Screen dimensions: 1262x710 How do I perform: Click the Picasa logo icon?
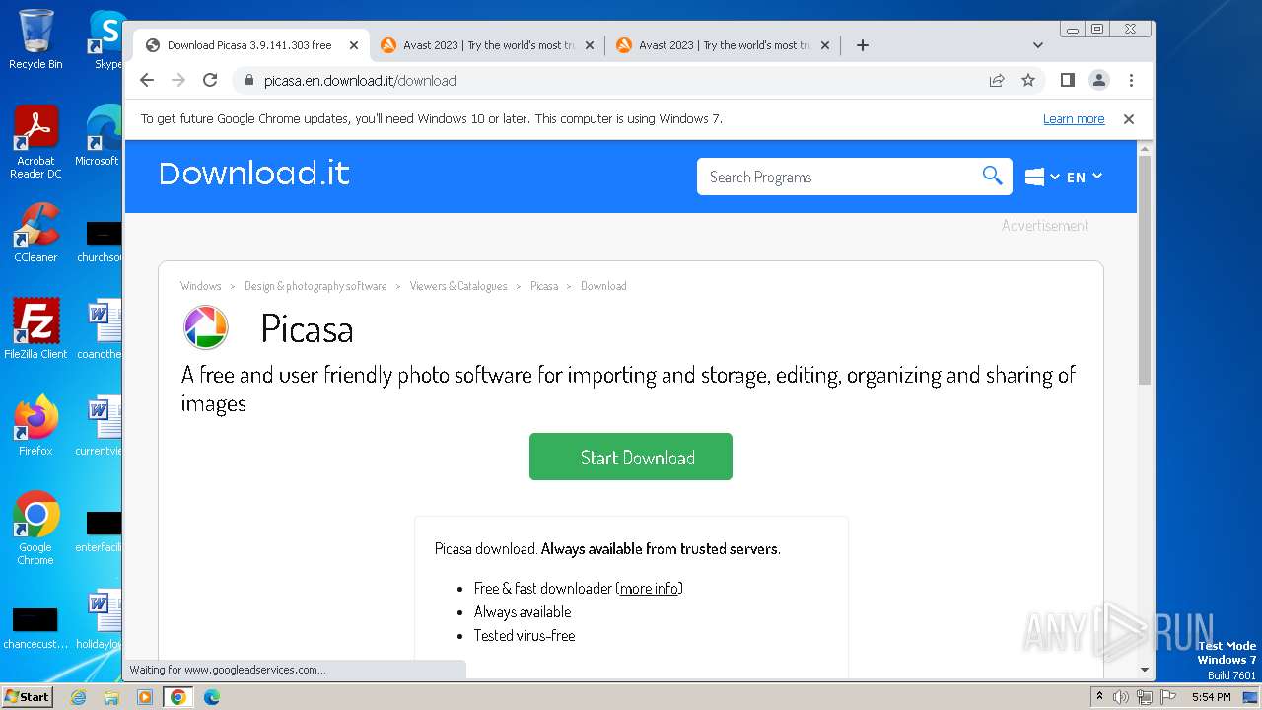(206, 327)
